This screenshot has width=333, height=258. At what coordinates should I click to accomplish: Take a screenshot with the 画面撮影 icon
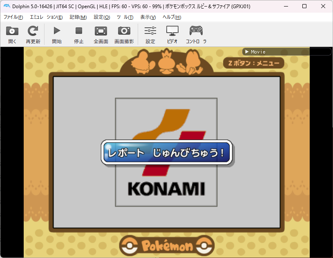coord(124,31)
